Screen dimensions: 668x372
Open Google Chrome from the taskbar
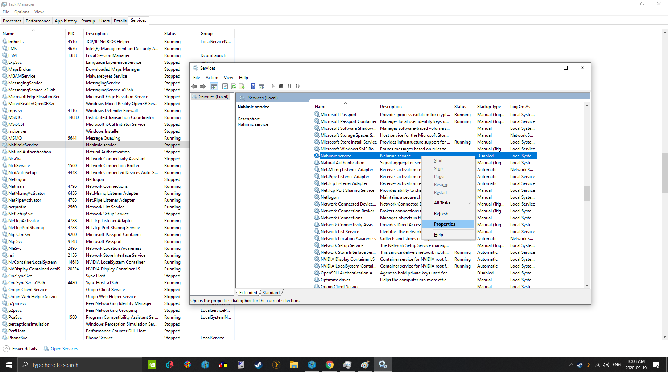pyautogui.click(x=329, y=365)
